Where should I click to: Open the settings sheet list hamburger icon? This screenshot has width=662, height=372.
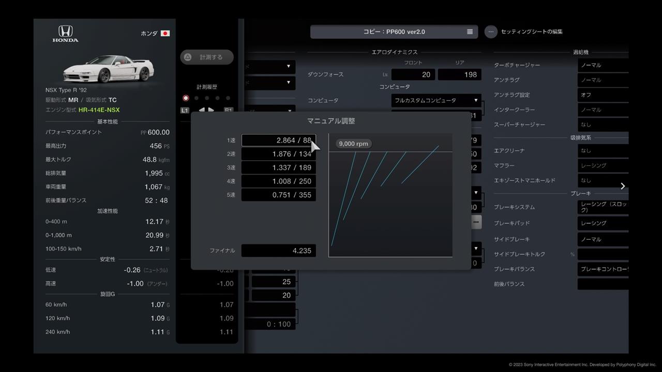coord(470,32)
